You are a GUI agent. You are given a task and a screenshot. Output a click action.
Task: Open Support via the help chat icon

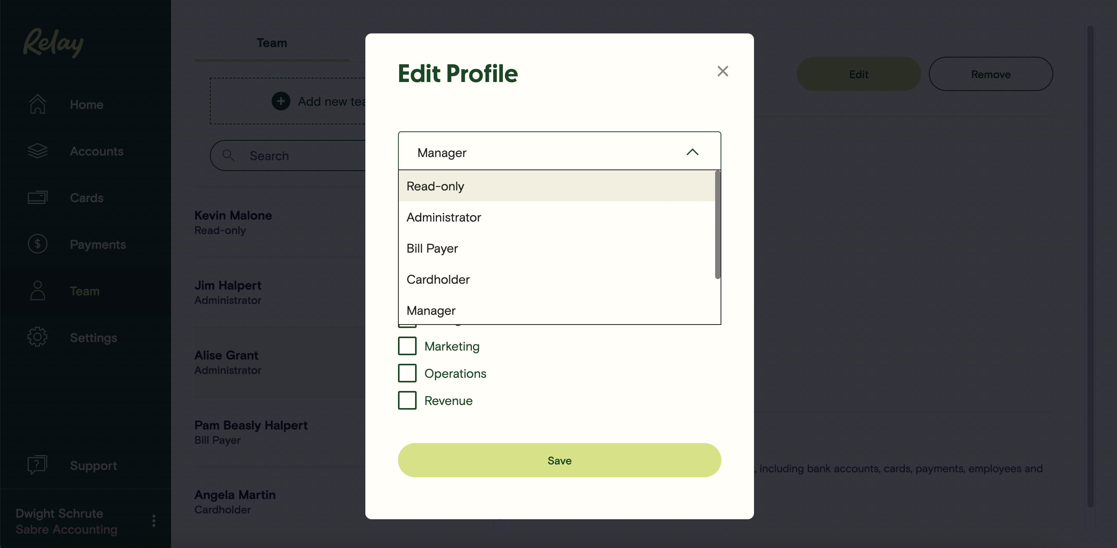[x=37, y=465]
